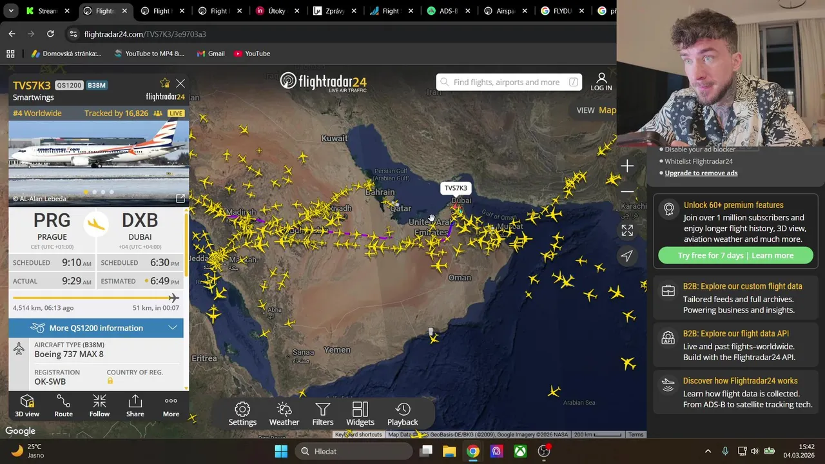Click the browser address bar URL
This screenshot has width=825, height=464.
click(145, 34)
